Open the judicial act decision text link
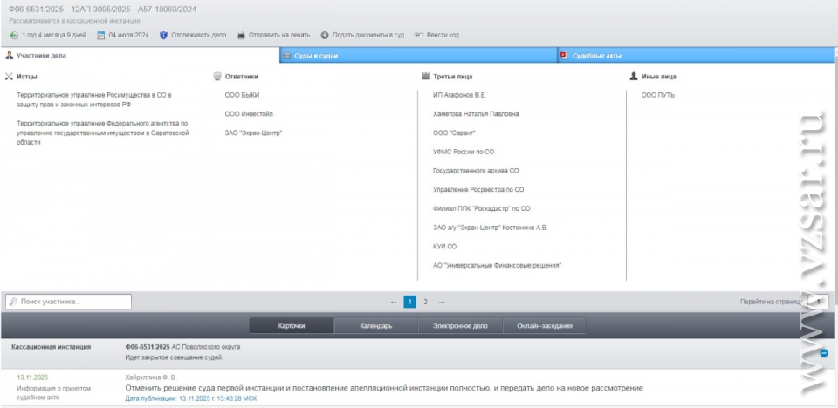838x408 pixels. click(384, 387)
